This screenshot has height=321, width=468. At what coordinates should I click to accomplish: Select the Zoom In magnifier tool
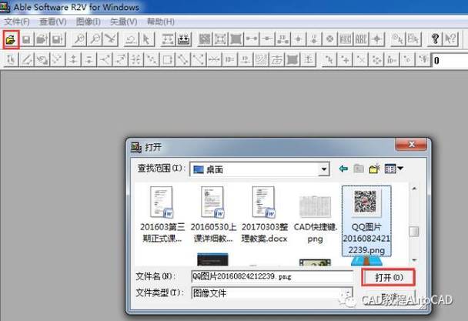(x=79, y=38)
